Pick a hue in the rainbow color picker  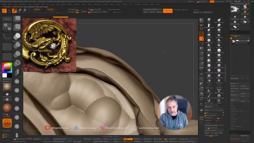click(7, 68)
